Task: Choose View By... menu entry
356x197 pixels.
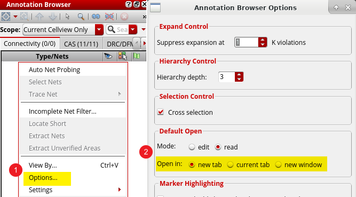Action: tap(73, 165)
